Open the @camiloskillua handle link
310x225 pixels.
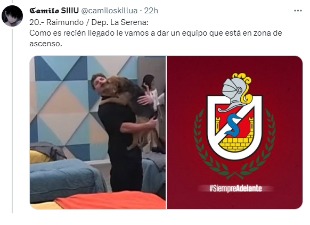click(109, 11)
